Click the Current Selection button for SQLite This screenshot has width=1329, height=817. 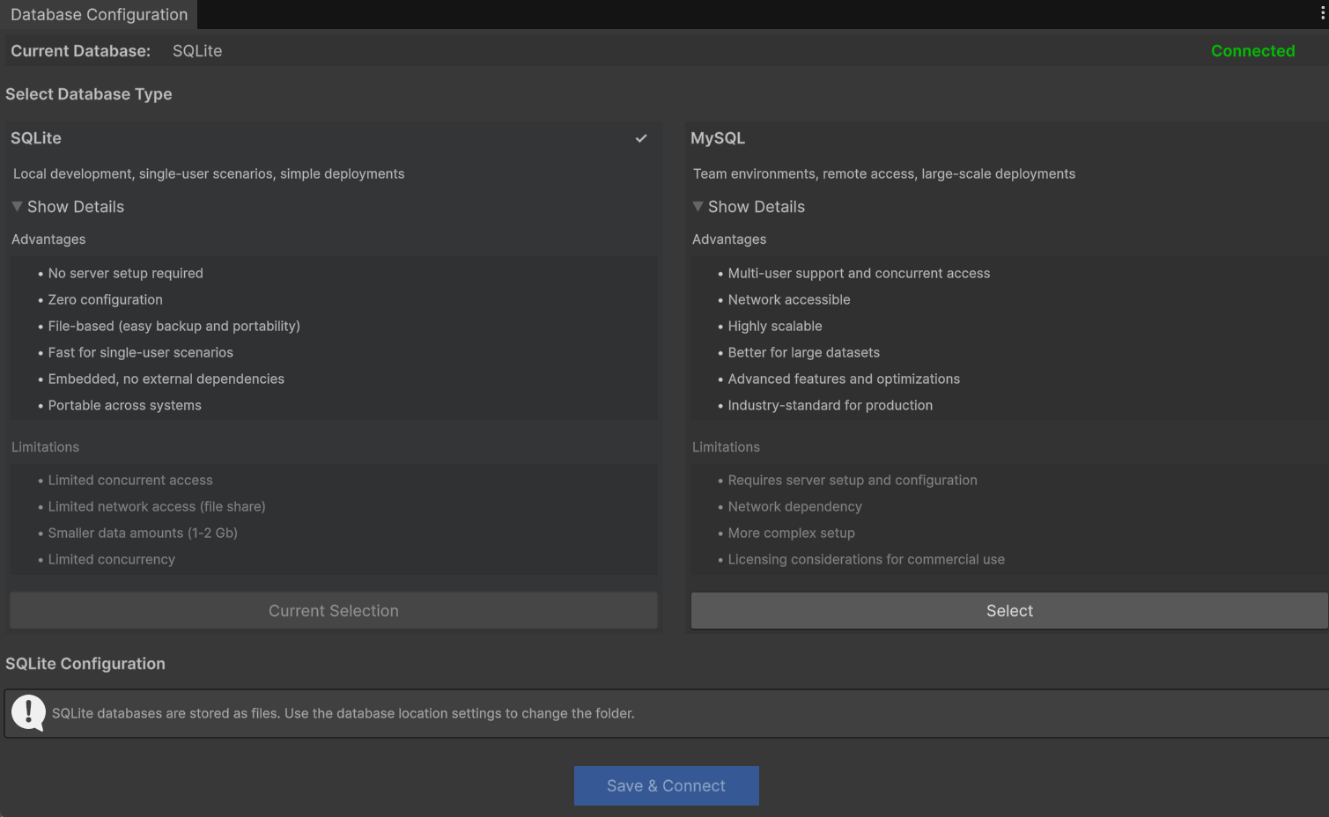[x=334, y=611]
